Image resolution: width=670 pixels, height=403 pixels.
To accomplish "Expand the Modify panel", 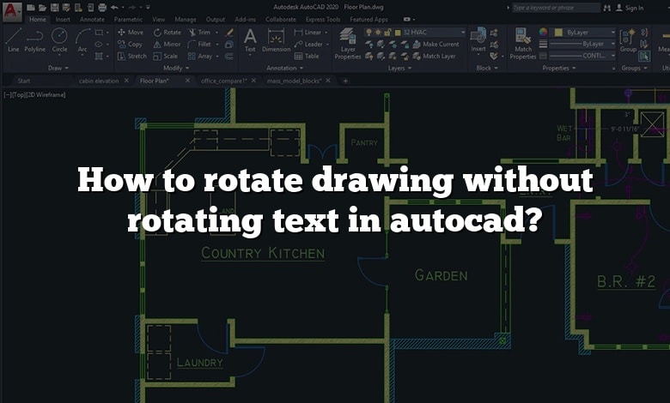I will 176,68.
